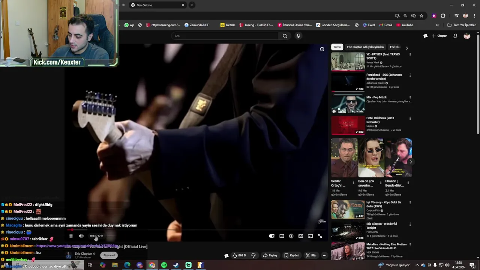This screenshot has width=480, height=270.
Task: Open more actions menu under video
Action: tap(324, 255)
